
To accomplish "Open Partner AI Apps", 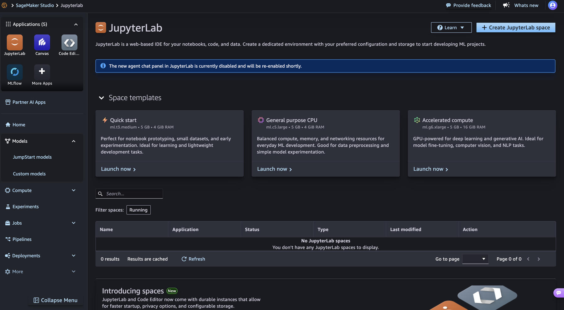I will pos(25,102).
